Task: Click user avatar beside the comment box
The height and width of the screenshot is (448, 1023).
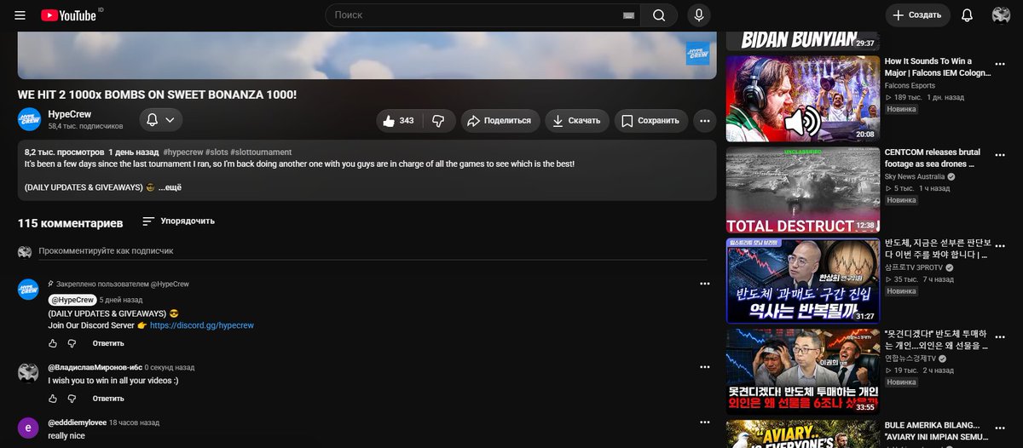Action: (25, 251)
